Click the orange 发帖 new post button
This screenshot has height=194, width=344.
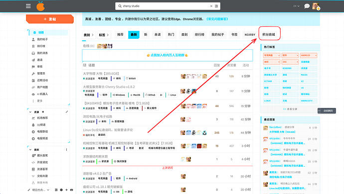[50, 19]
